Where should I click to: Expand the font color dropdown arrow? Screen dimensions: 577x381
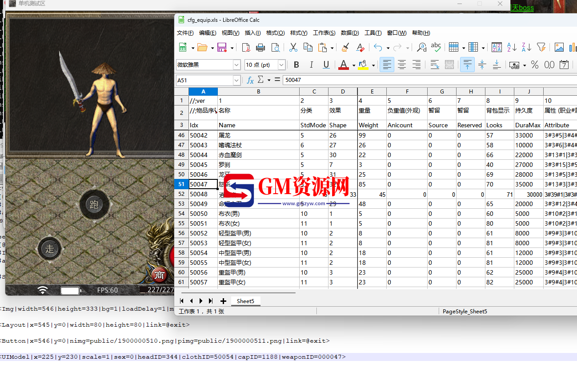[x=354, y=65]
